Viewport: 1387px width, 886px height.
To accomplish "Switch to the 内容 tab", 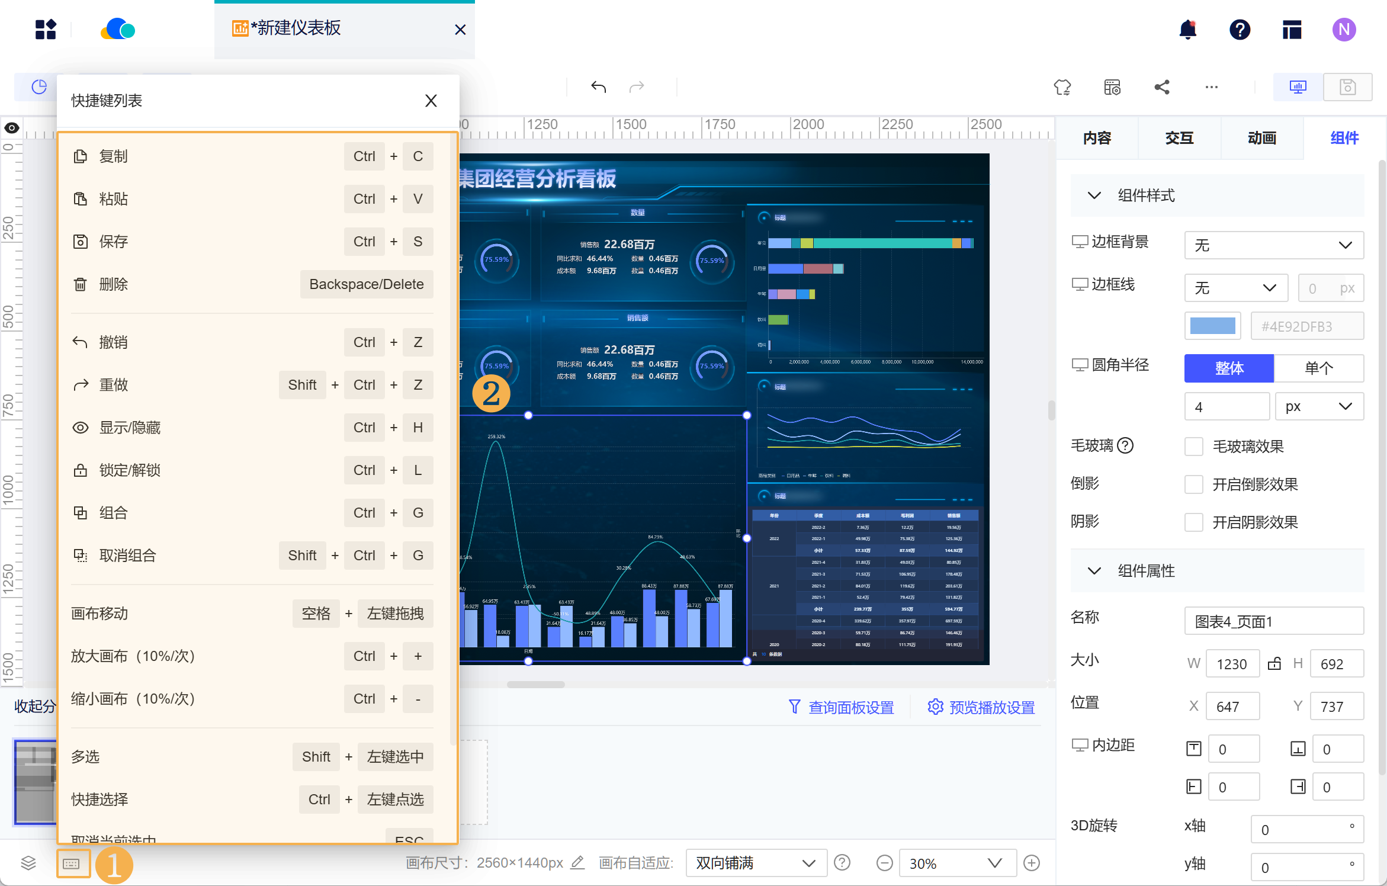I will pyautogui.click(x=1097, y=138).
